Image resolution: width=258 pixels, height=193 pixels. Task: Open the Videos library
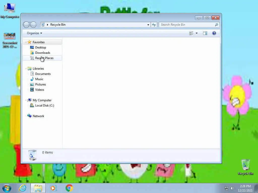click(x=40, y=90)
